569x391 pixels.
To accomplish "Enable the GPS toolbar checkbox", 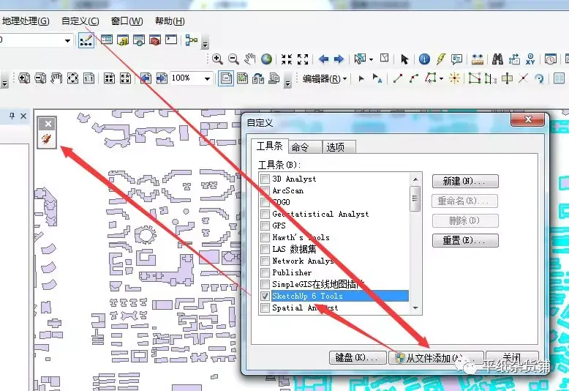I will point(265,226).
